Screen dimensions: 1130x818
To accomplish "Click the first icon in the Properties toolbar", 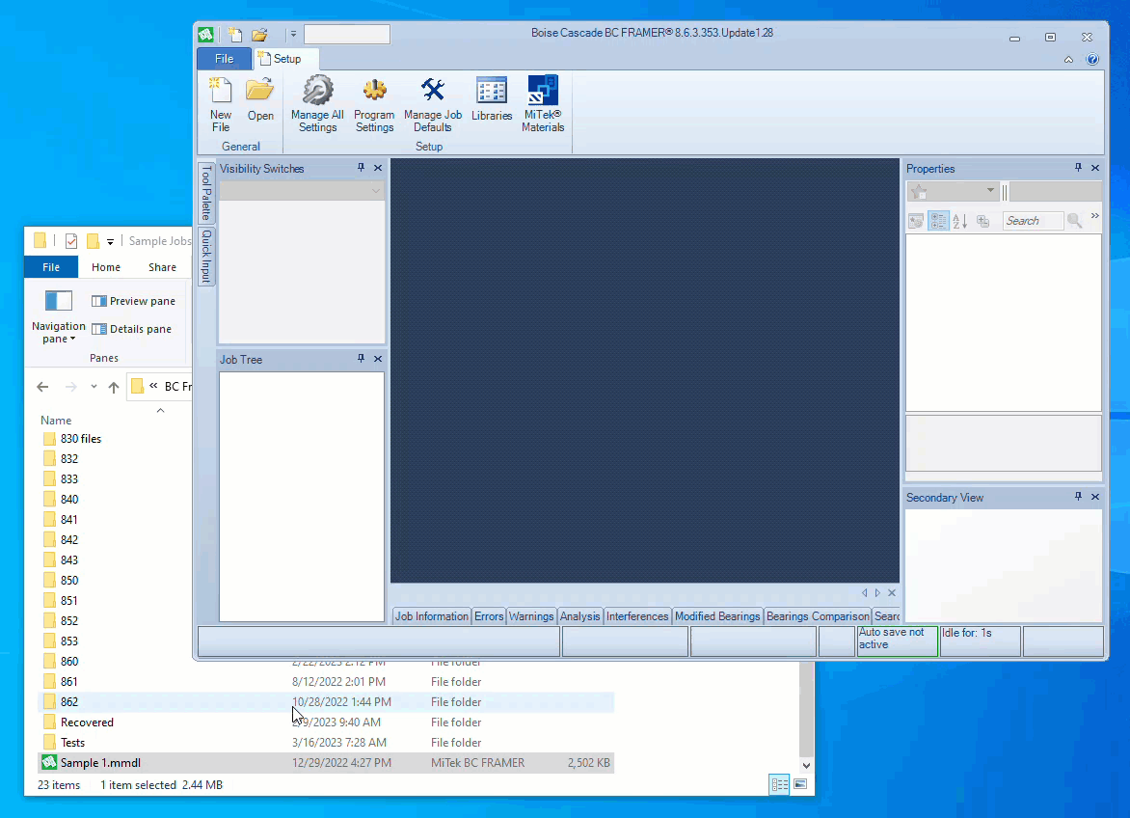I will pos(916,221).
